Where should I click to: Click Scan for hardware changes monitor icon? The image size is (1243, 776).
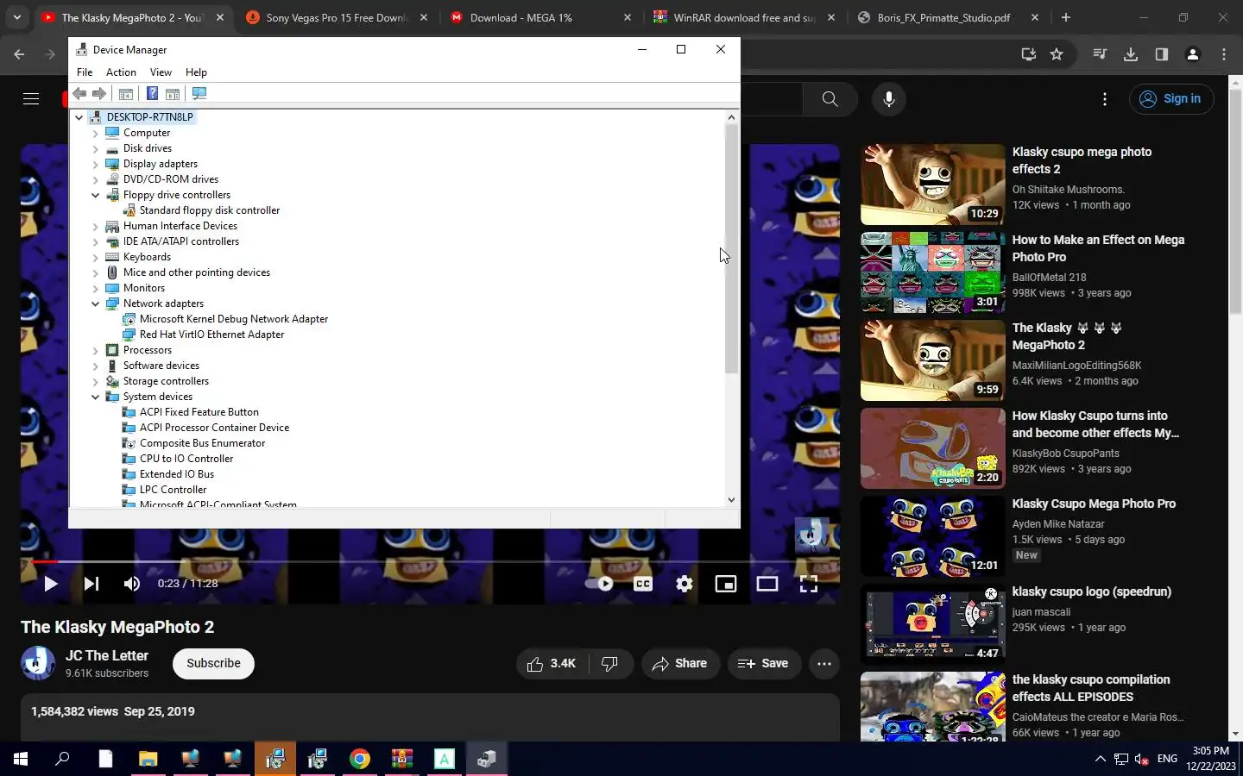point(199,93)
